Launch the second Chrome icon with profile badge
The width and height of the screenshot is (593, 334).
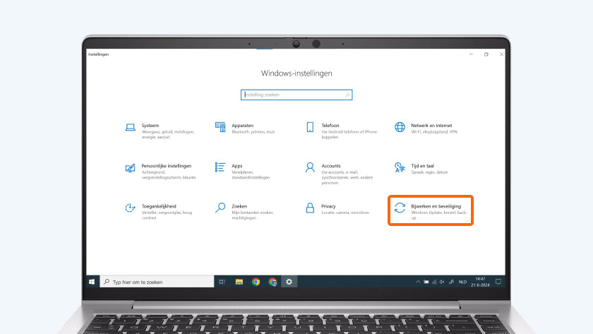[x=272, y=282]
